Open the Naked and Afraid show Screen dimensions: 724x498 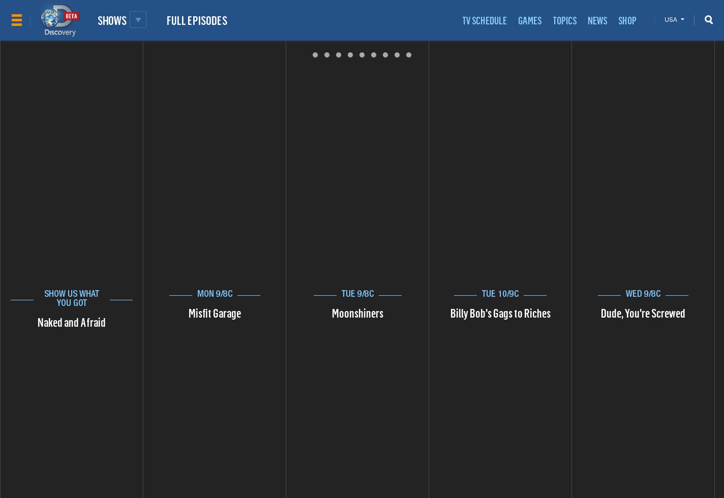pos(71,322)
